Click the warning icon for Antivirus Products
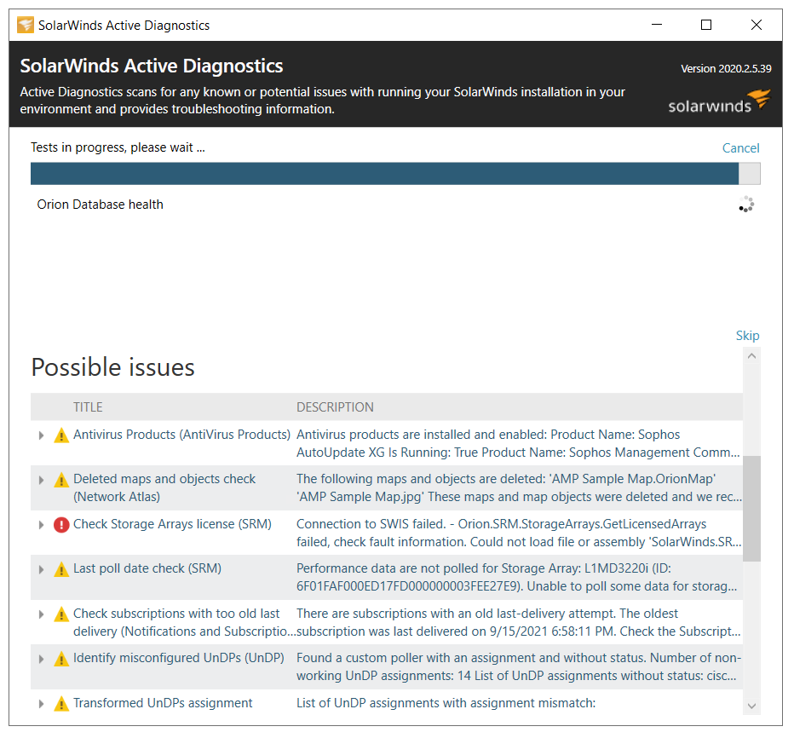This screenshot has height=738, width=794. pyautogui.click(x=61, y=435)
